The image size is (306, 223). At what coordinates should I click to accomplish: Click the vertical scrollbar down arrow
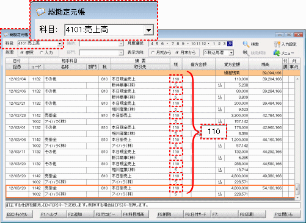pyautogui.click(x=297, y=197)
